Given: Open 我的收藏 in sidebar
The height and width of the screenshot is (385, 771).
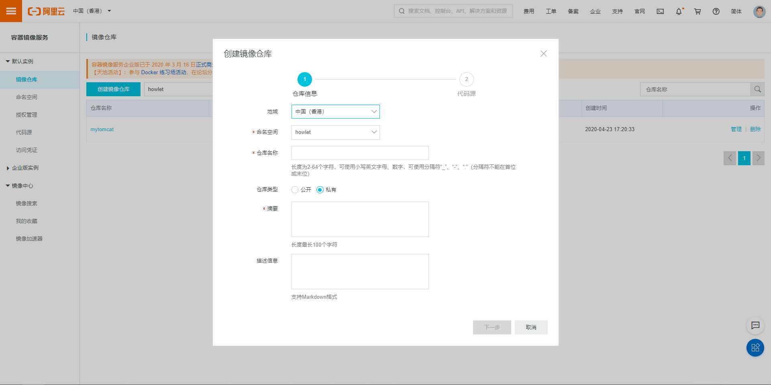Looking at the screenshot, I should (x=27, y=221).
